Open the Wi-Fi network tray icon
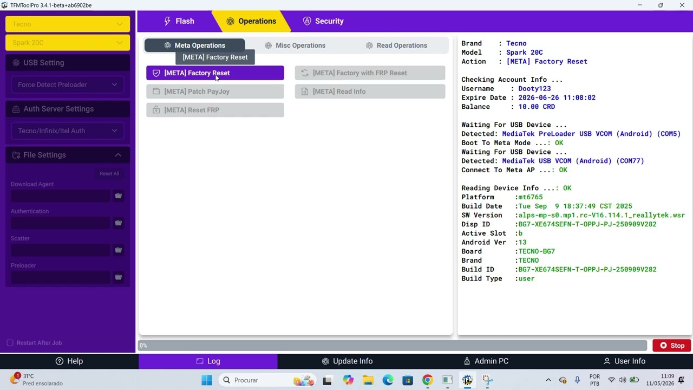 [x=611, y=380]
